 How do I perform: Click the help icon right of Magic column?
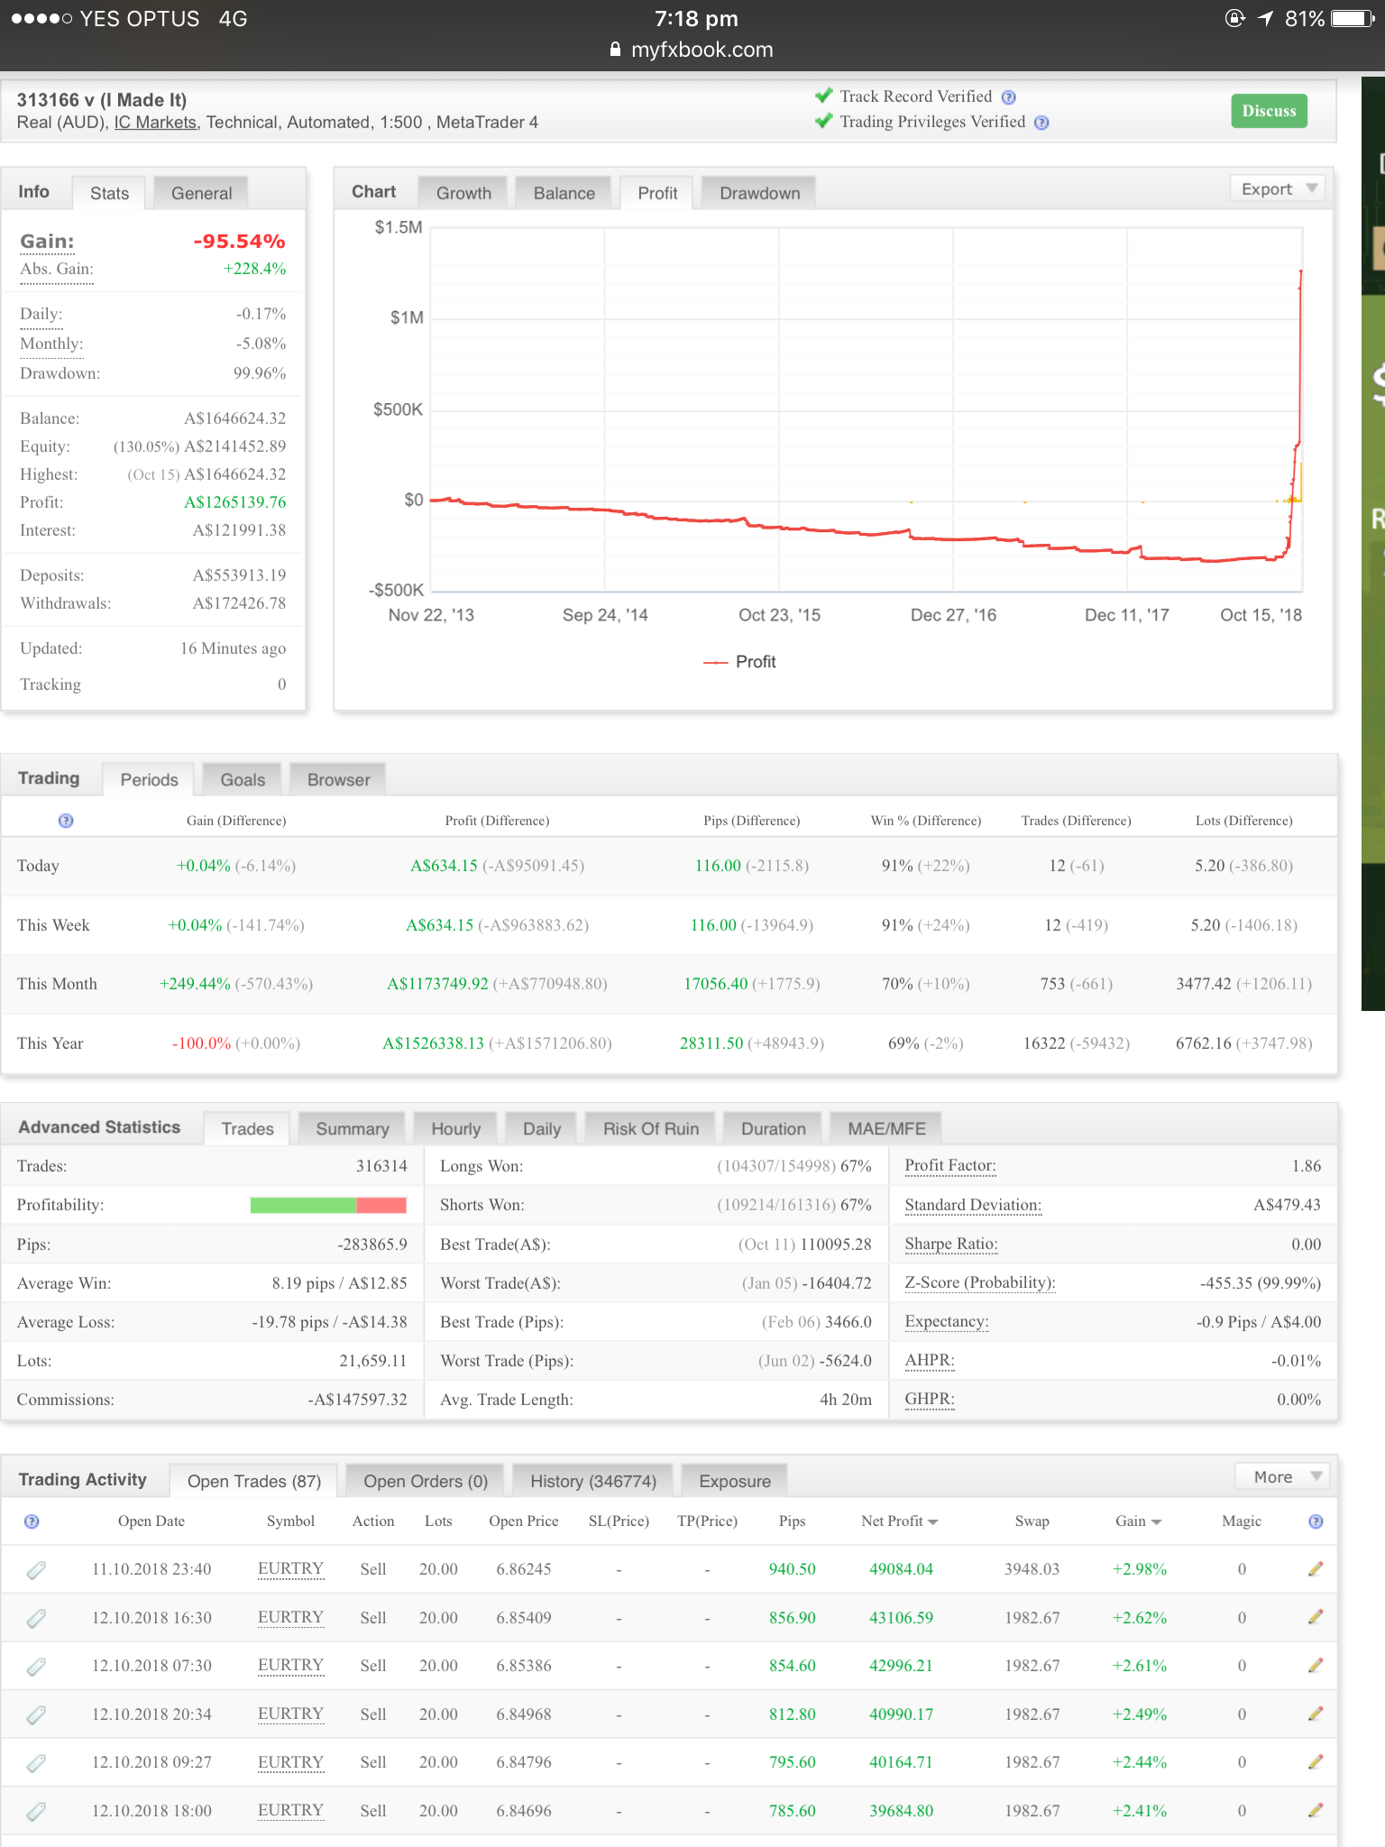pyautogui.click(x=1316, y=1521)
